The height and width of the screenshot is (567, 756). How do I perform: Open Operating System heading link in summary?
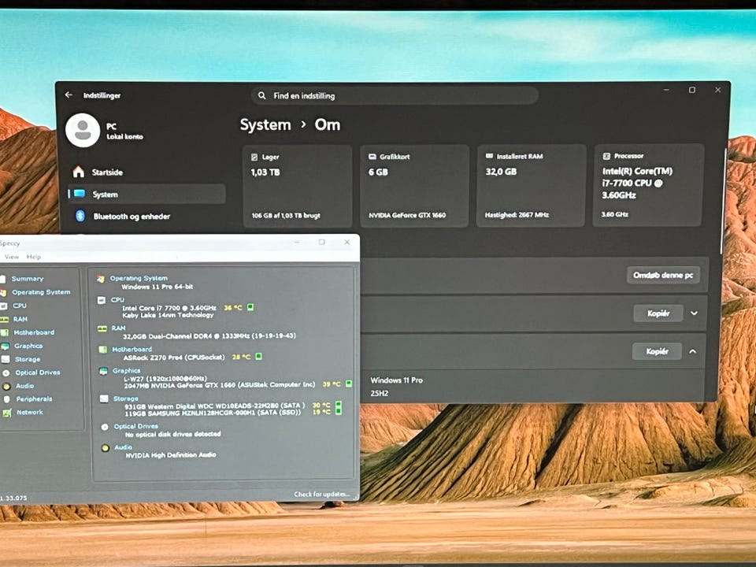click(x=139, y=278)
